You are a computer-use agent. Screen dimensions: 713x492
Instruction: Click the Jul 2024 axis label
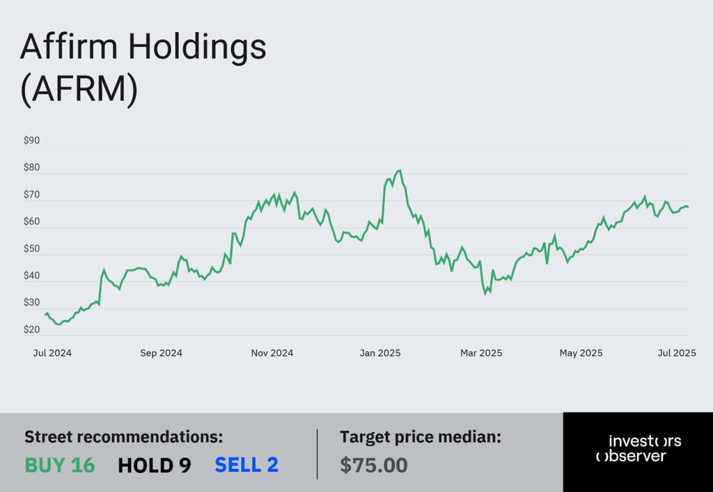click(x=52, y=353)
